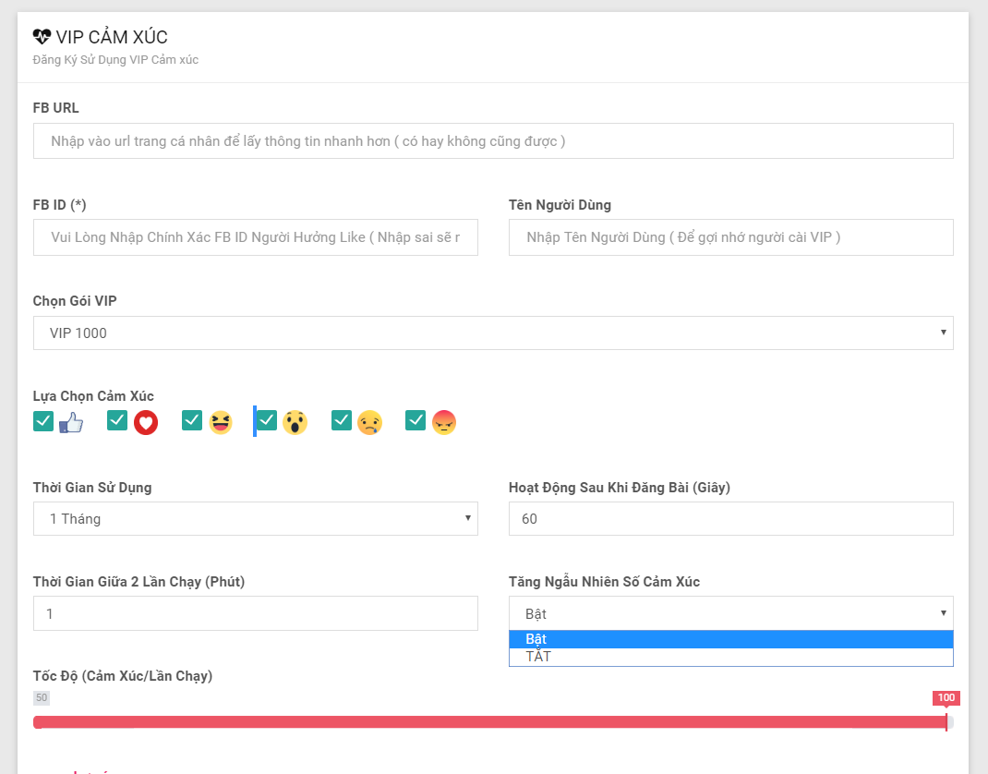This screenshot has height=774, width=988.
Task: Click the Sad crying emoji icon
Action: tap(369, 423)
